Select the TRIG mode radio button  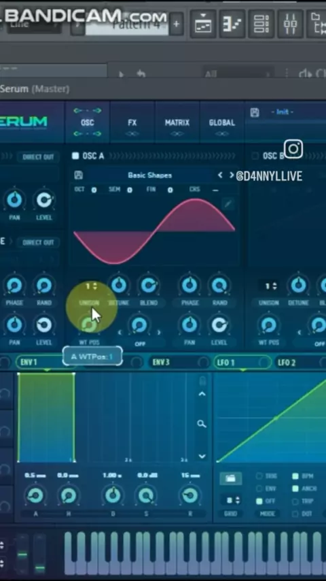tap(259, 476)
